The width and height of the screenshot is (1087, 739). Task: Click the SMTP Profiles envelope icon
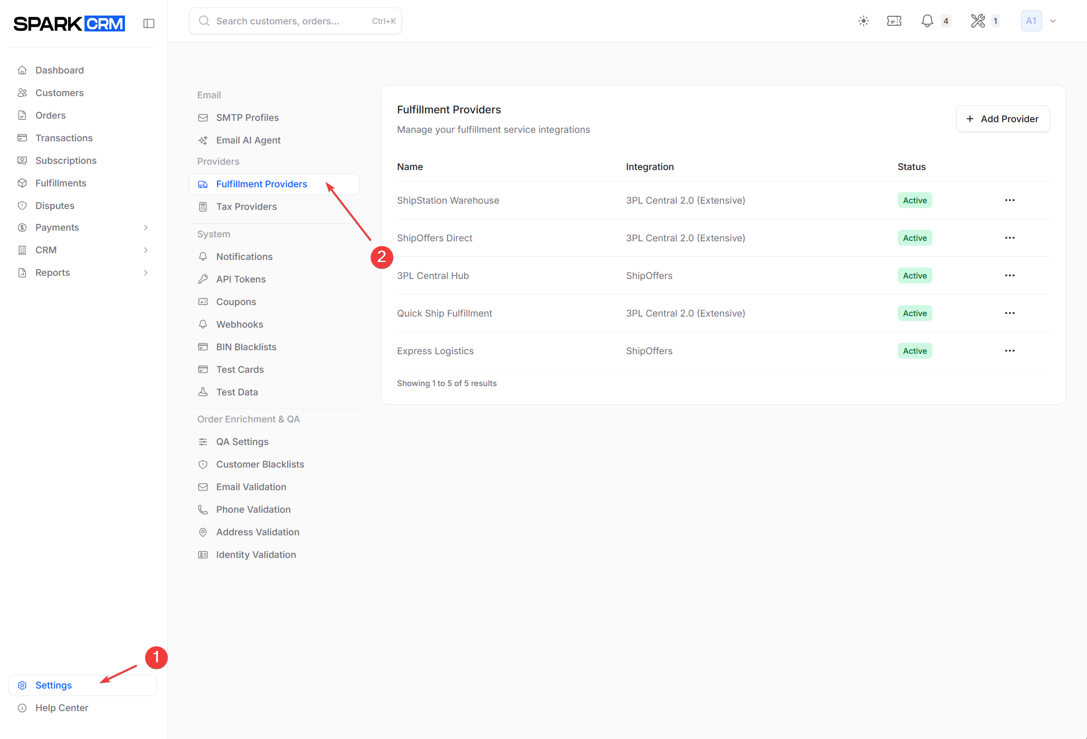click(x=203, y=118)
